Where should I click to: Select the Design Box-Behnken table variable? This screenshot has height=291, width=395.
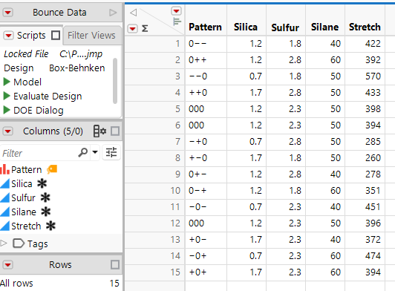[x=54, y=68]
